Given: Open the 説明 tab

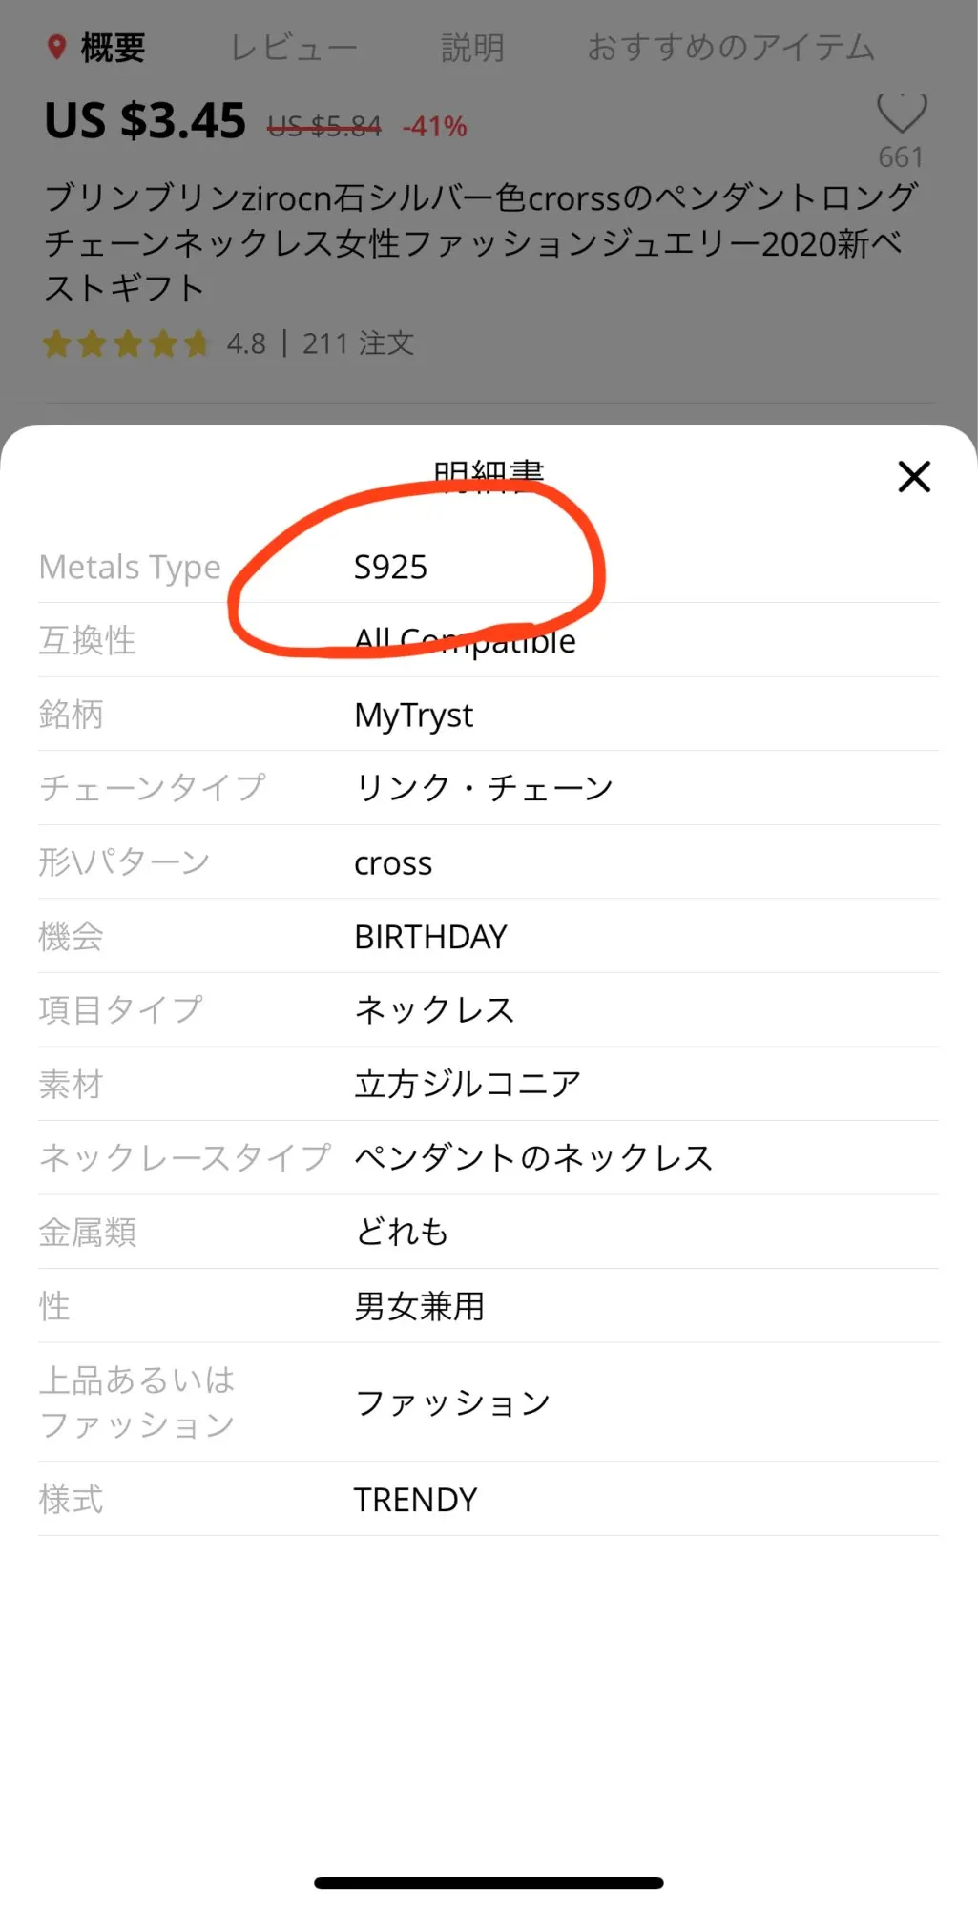Looking at the screenshot, I should (472, 47).
